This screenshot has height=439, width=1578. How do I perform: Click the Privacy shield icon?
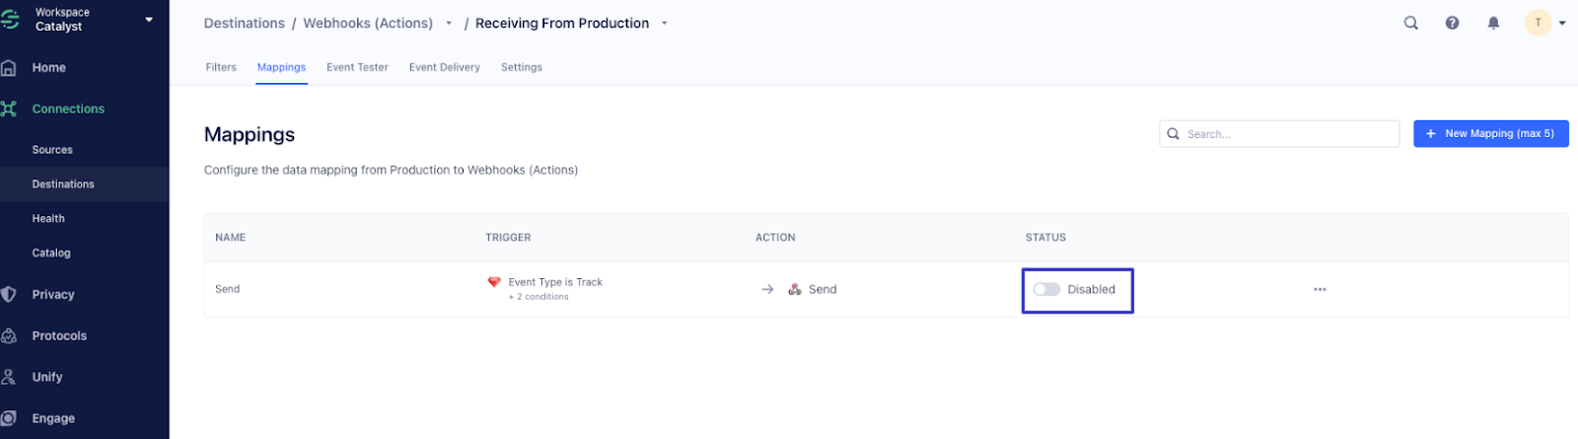click(9, 294)
